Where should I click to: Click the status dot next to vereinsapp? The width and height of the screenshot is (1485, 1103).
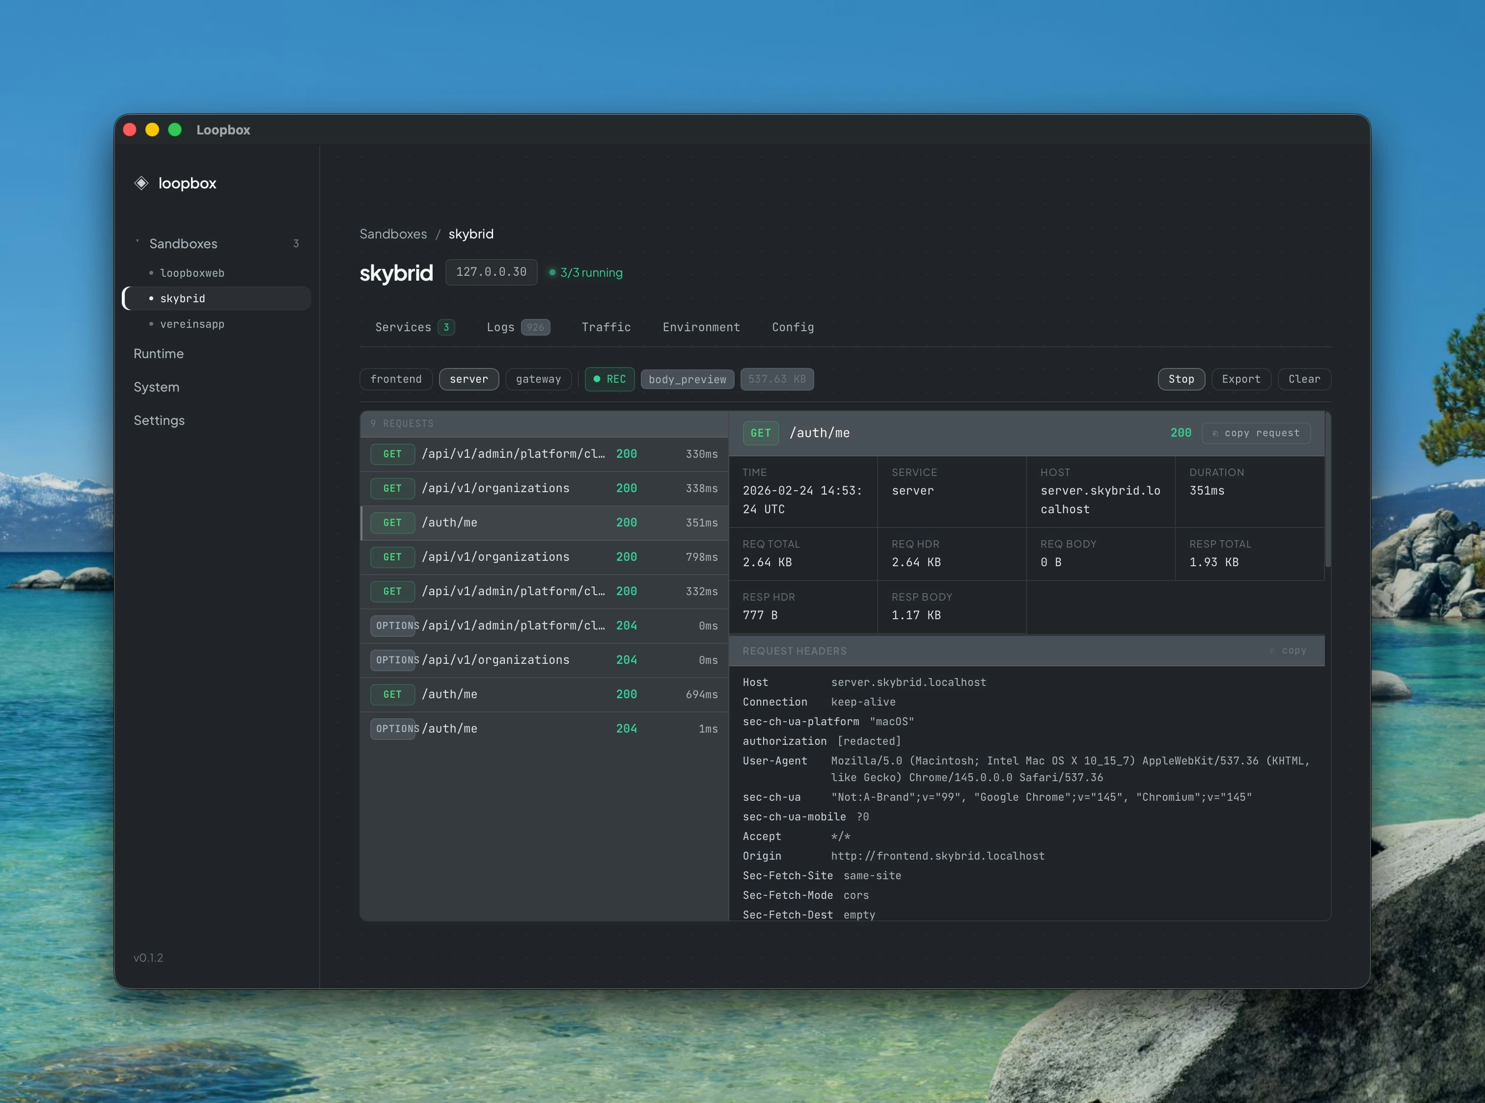coord(151,324)
